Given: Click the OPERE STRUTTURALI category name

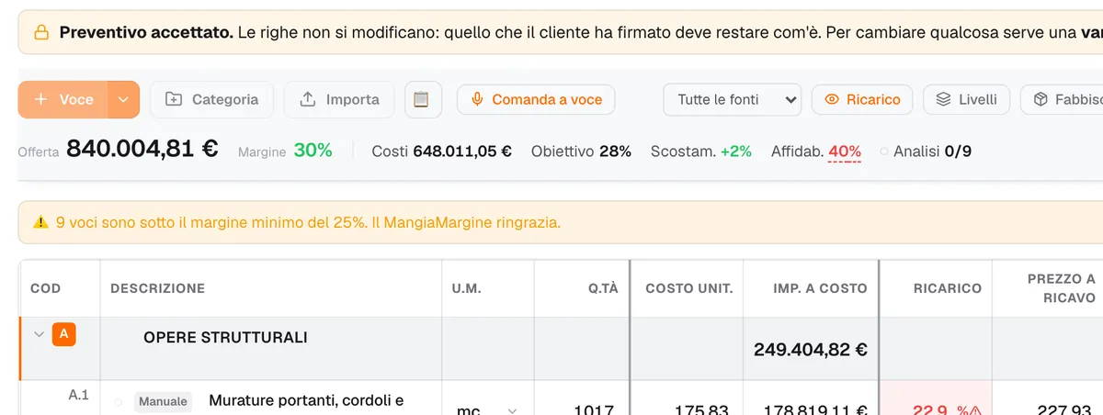Looking at the screenshot, I should pyautogui.click(x=225, y=337).
